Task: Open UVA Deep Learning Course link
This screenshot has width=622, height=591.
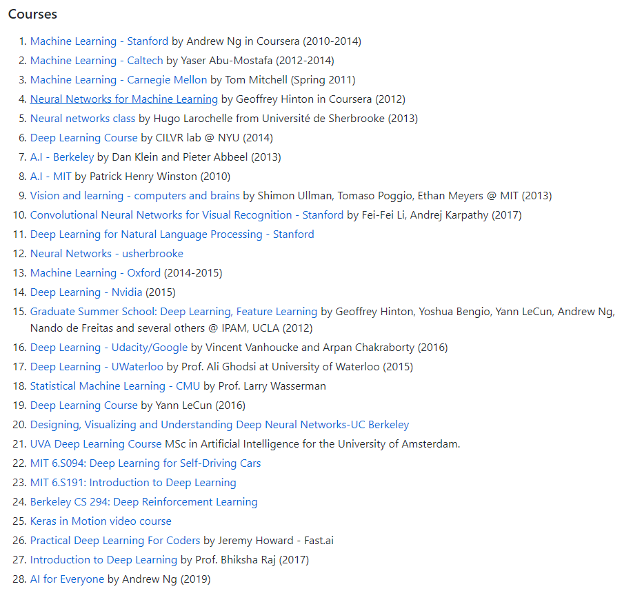Action: pyautogui.click(x=96, y=444)
